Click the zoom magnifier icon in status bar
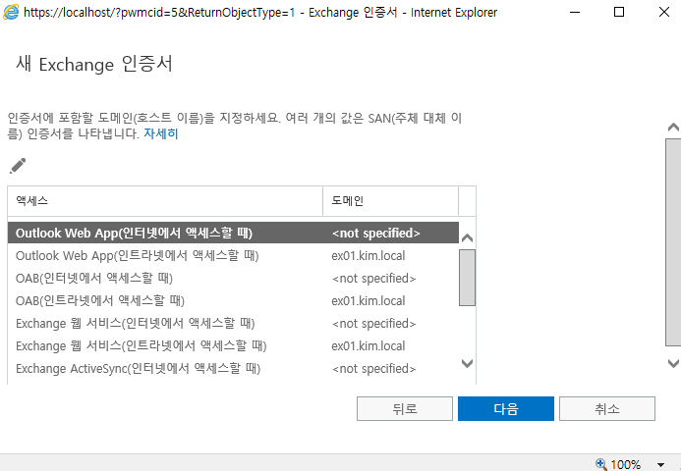This screenshot has width=681, height=471. click(x=601, y=464)
